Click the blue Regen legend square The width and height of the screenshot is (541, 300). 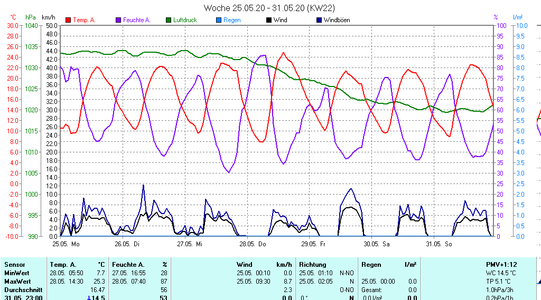(219, 20)
